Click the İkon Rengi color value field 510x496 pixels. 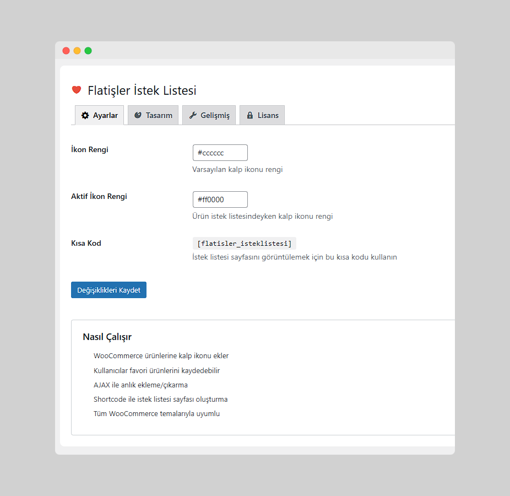click(x=220, y=153)
